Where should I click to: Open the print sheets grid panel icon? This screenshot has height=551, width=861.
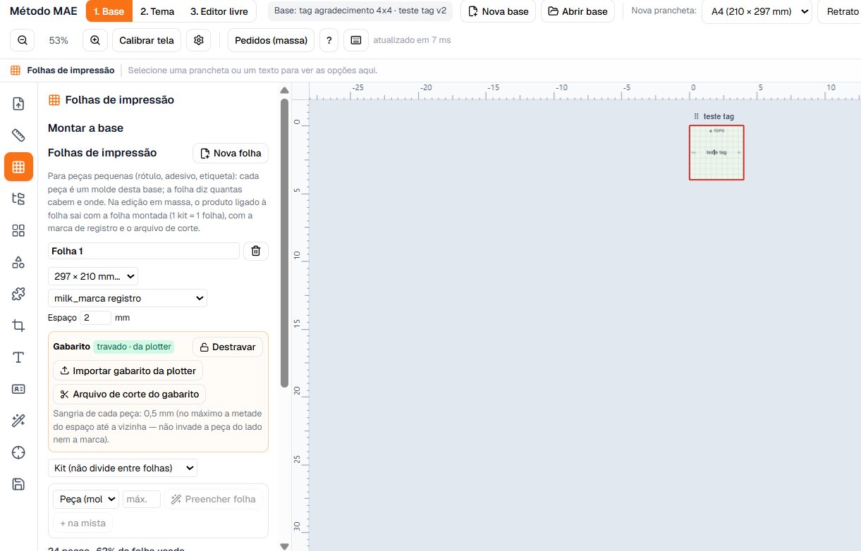(x=19, y=167)
